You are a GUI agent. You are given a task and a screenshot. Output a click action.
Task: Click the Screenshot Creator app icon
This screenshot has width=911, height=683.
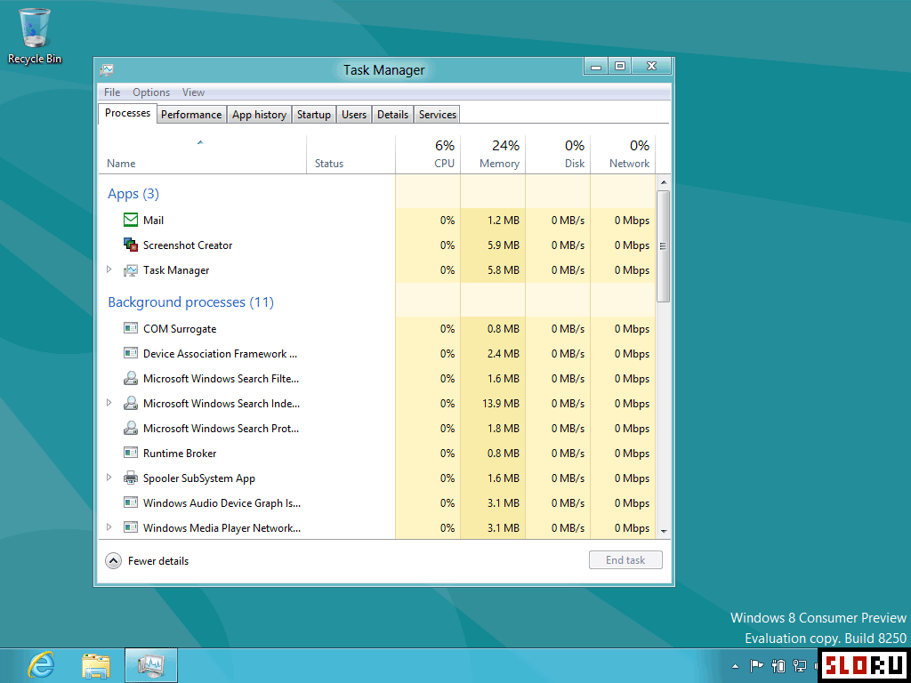point(131,245)
